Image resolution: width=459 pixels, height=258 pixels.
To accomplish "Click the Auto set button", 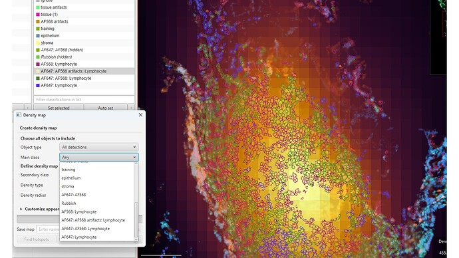I will point(105,108).
